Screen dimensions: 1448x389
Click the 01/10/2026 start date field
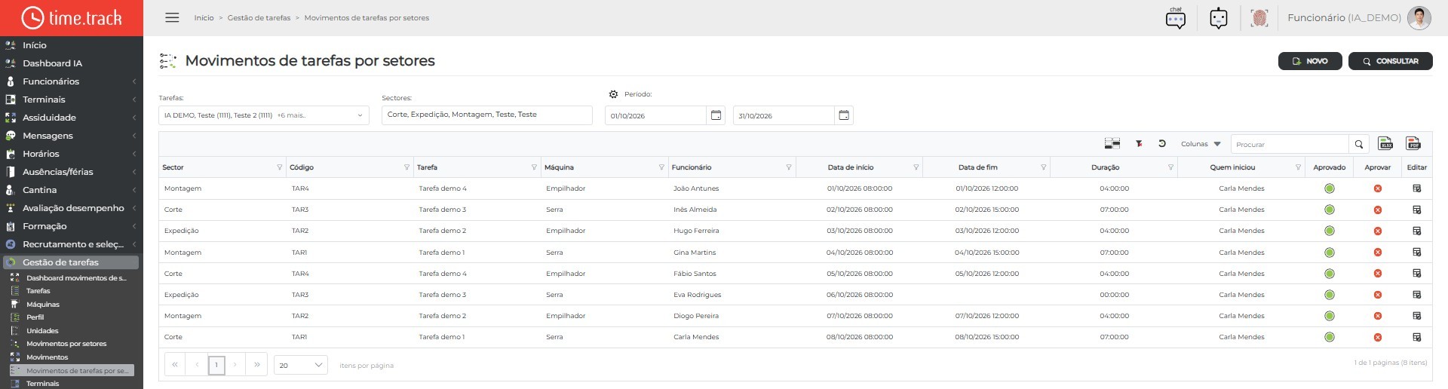click(656, 115)
